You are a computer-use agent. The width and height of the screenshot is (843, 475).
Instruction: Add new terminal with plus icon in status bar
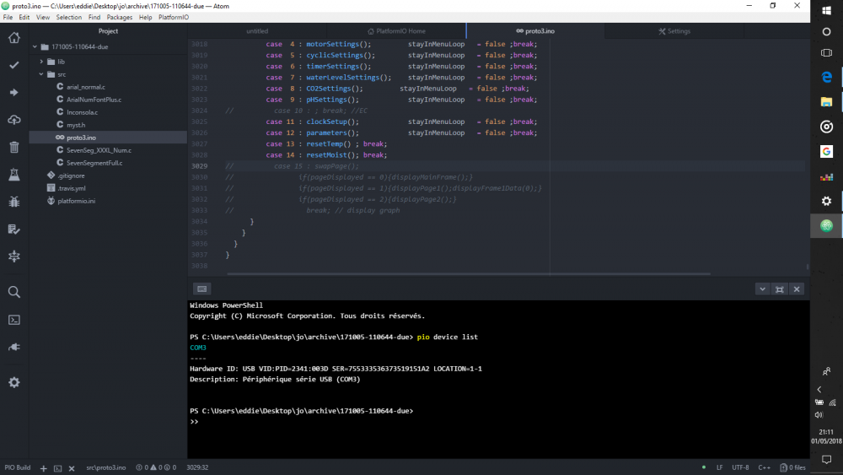click(x=44, y=468)
